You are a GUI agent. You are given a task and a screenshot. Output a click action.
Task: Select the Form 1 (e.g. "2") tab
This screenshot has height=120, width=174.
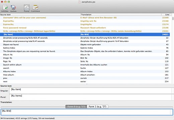tap(97, 107)
